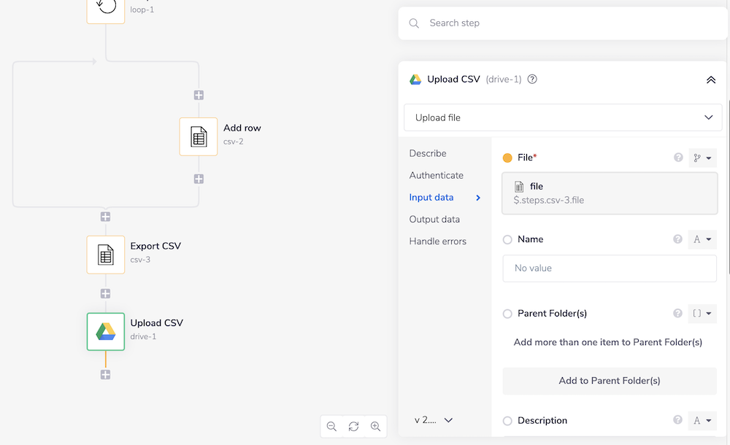
Task: Zoom out of the workflow canvas
Action: [x=331, y=426]
